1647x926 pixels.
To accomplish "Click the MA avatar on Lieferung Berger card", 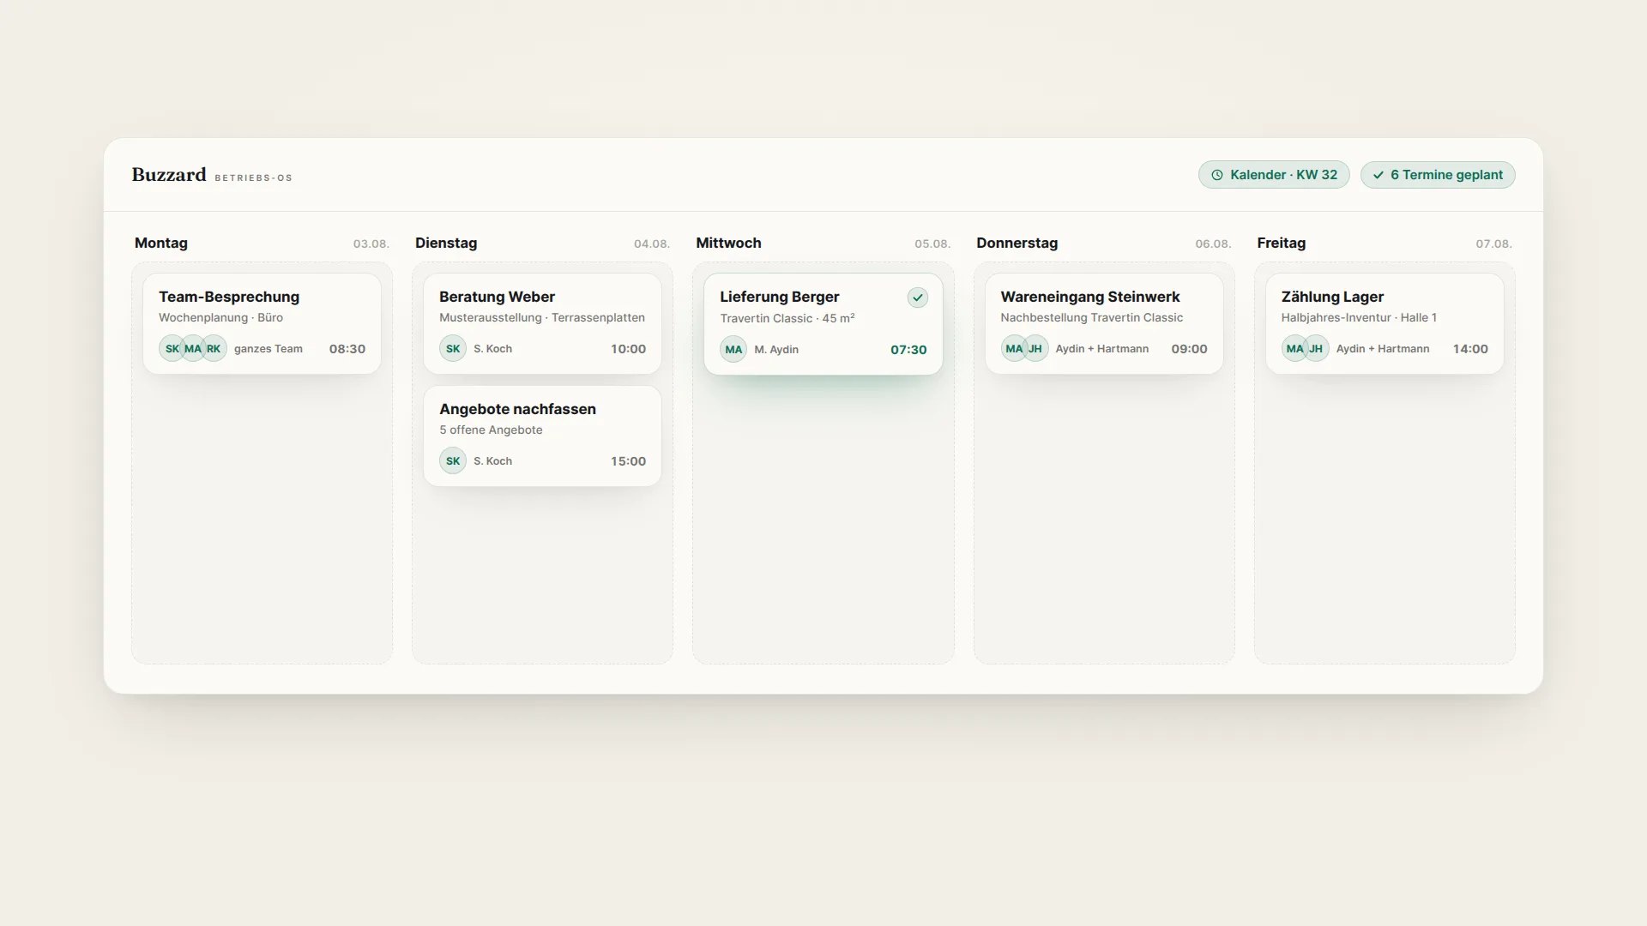I will click(733, 350).
